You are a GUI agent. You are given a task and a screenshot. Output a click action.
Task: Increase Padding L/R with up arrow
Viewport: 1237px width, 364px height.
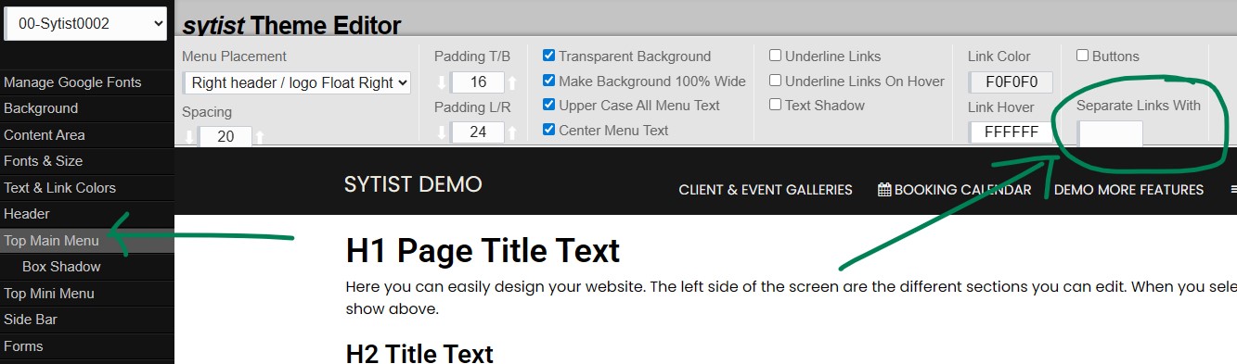[511, 132]
